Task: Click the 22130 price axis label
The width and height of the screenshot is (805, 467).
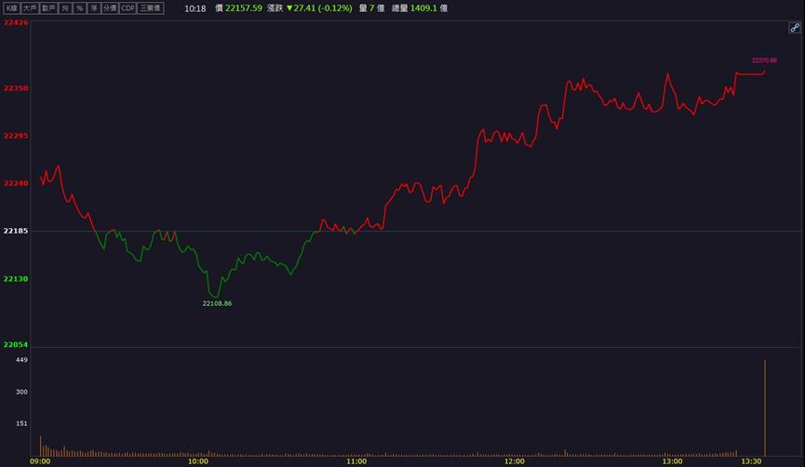Action: click(x=16, y=279)
